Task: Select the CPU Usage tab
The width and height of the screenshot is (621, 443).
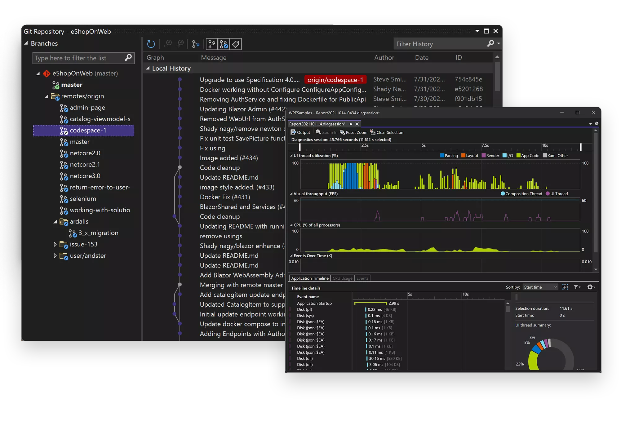Action: [342, 278]
